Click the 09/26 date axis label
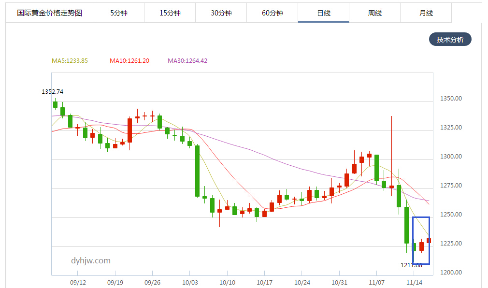The width and height of the screenshot is (488, 288). point(153,283)
